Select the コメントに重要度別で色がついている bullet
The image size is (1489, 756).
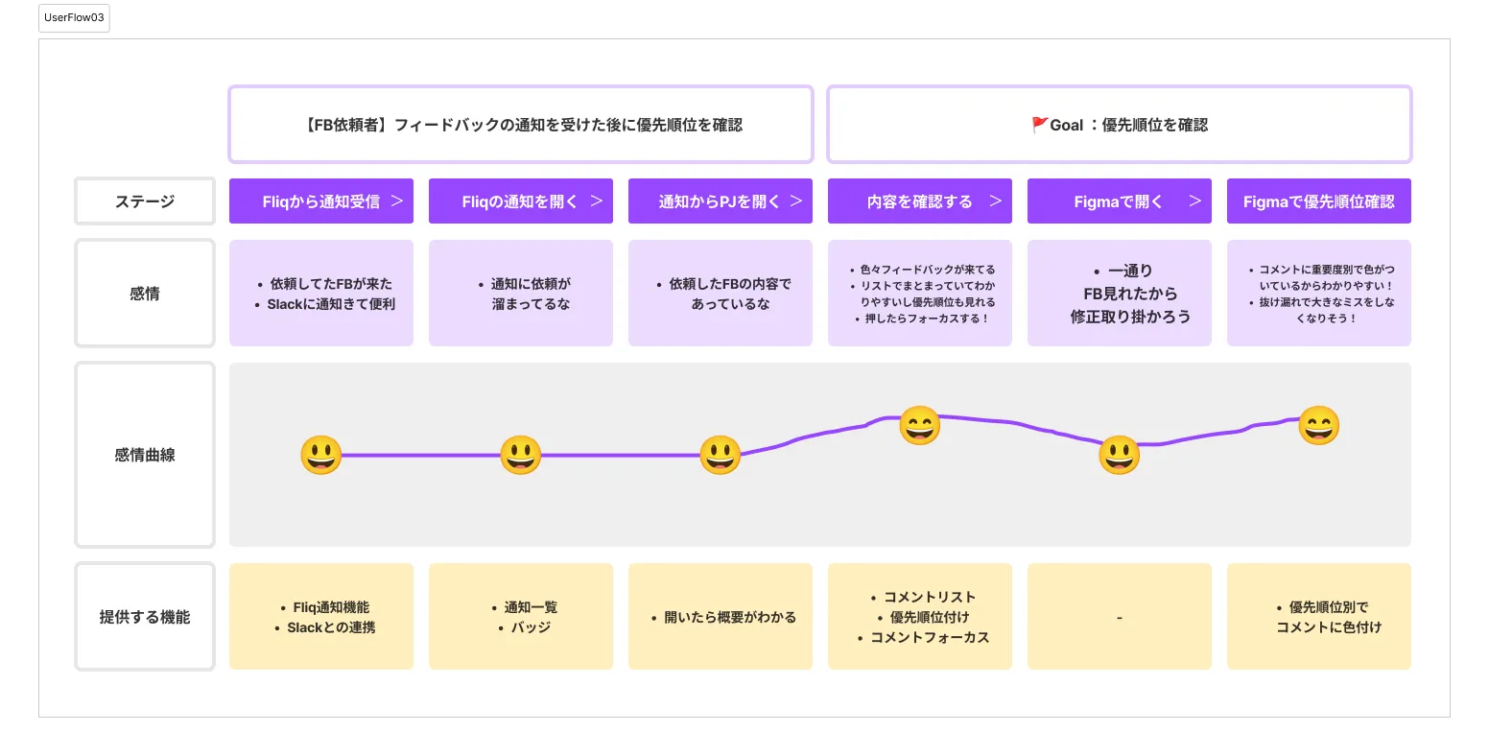1321,277
